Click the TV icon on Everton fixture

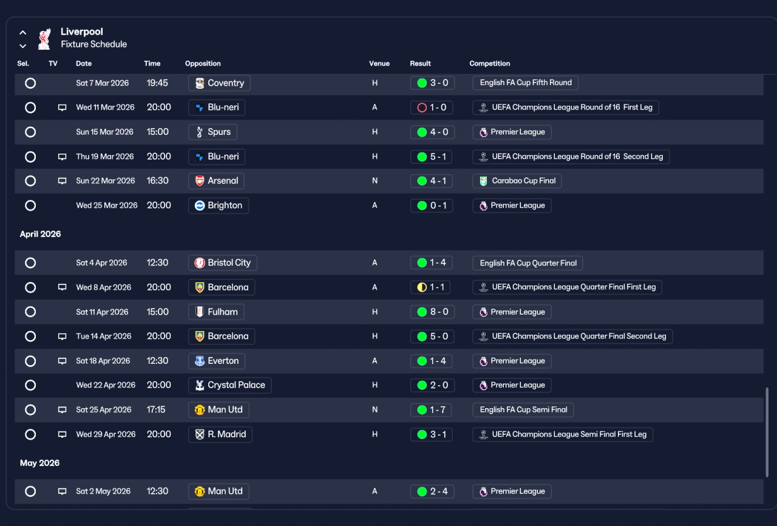(x=62, y=361)
